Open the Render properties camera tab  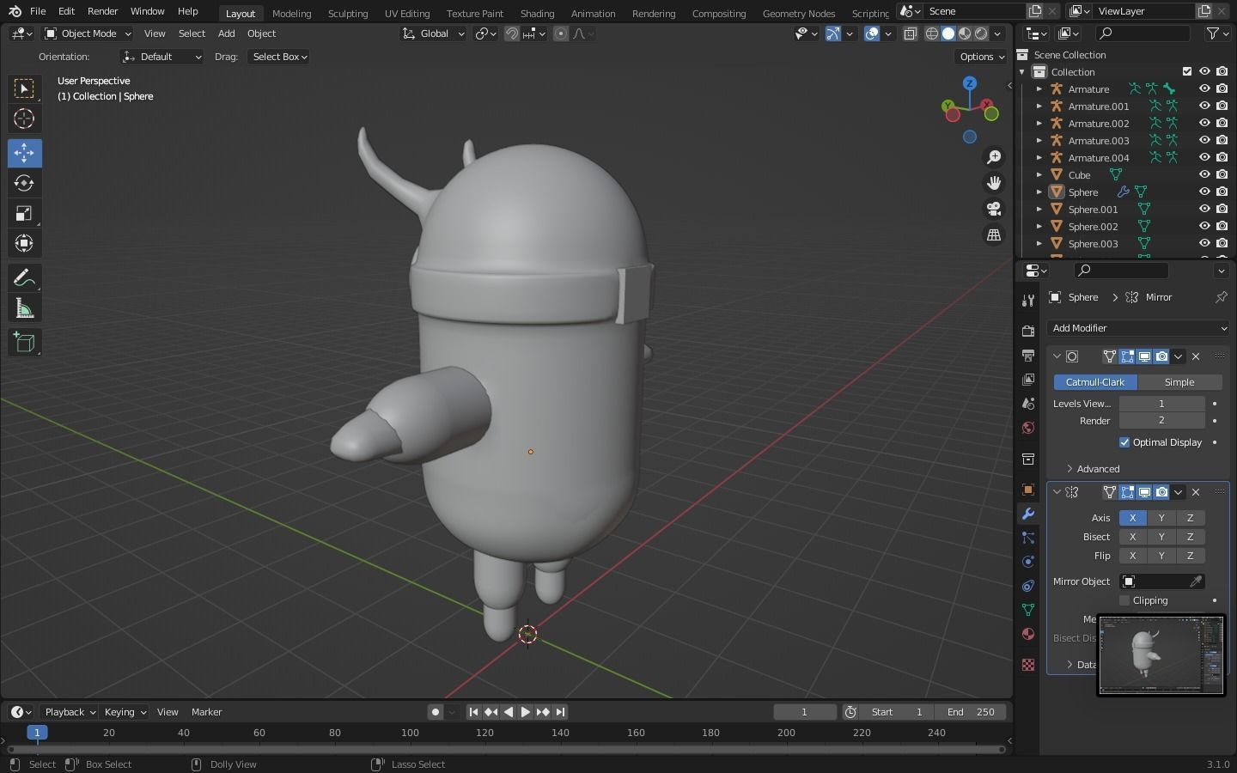(1028, 332)
